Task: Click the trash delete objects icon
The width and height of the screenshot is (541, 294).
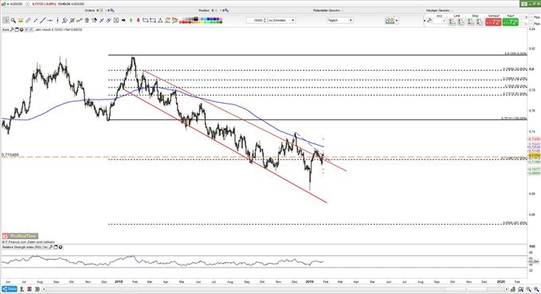Action: [x=87, y=21]
